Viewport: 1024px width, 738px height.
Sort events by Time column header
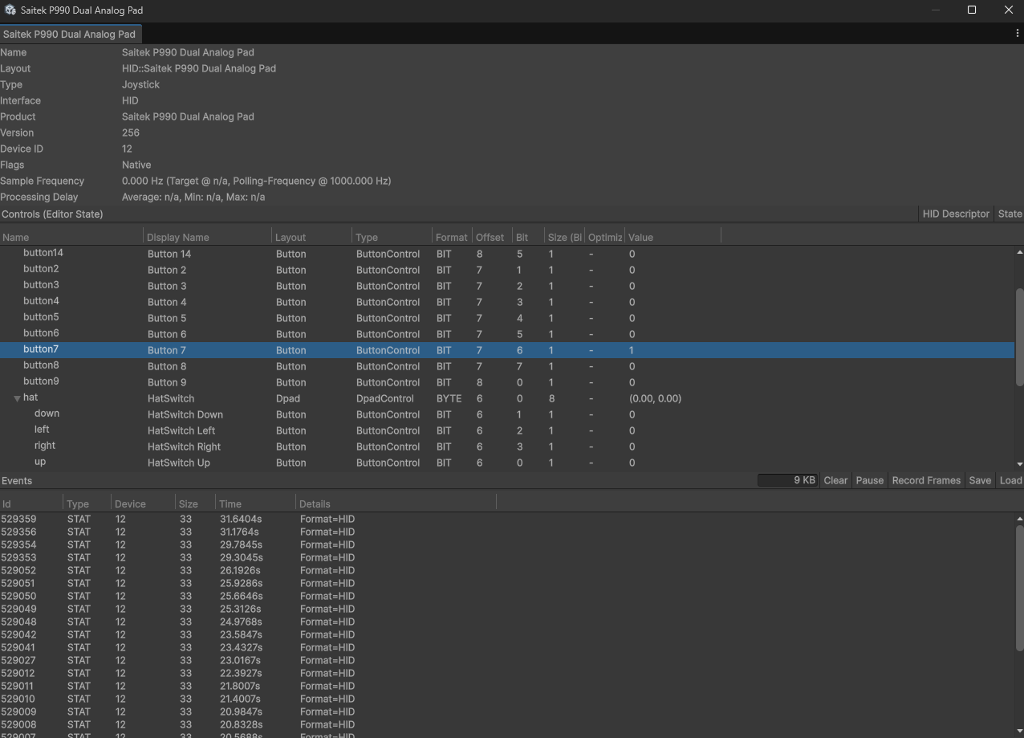[x=255, y=504]
